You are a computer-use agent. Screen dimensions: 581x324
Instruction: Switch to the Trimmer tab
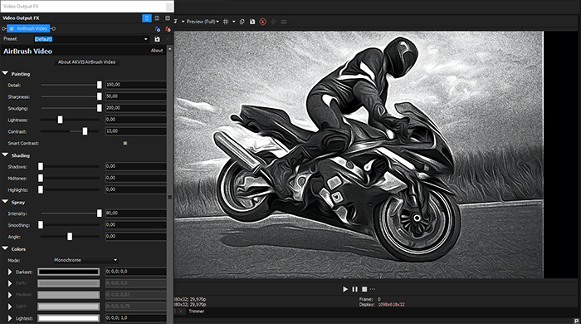197,312
